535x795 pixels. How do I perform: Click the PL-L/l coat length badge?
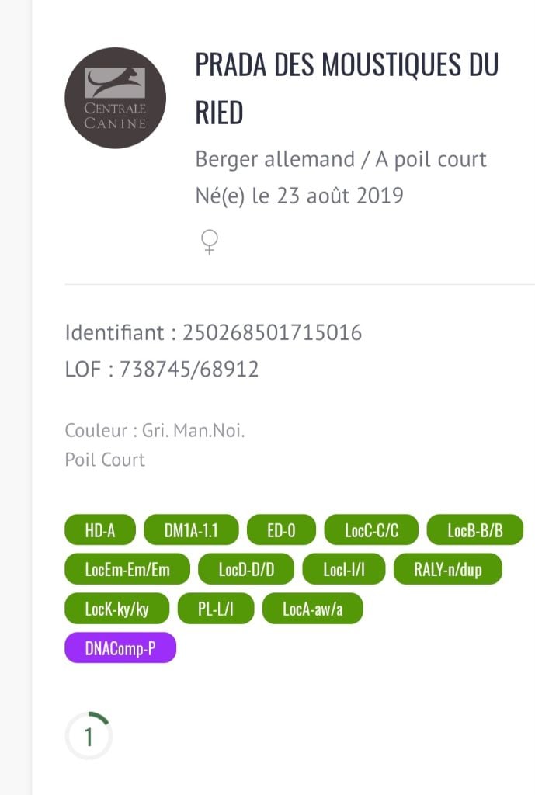[216, 609]
